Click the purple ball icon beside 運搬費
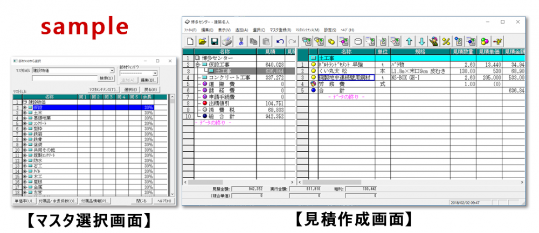 (x=204, y=84)
